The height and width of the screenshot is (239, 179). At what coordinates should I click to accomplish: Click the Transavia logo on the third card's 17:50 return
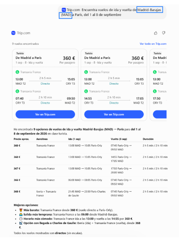pos(155,91)
